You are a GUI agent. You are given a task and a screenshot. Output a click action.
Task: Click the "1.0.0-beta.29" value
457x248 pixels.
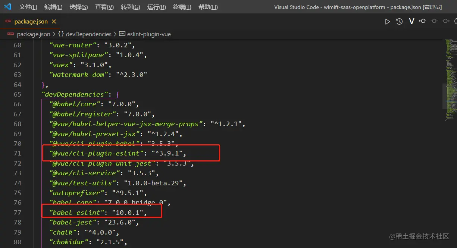point(153,183)
